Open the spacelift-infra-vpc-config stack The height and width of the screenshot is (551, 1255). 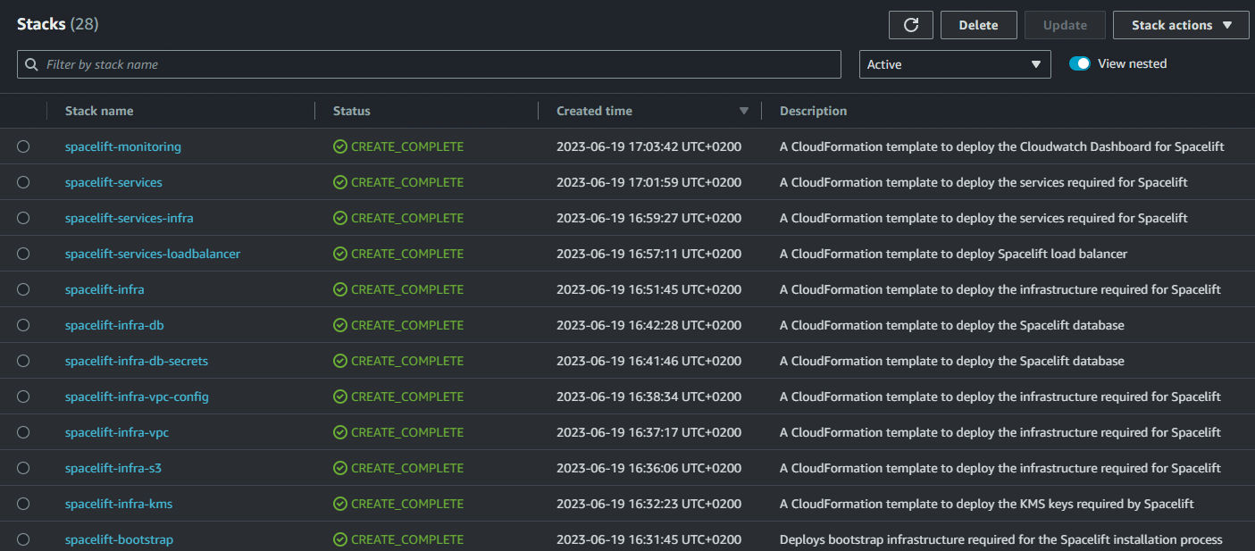(x=137, y=396)
